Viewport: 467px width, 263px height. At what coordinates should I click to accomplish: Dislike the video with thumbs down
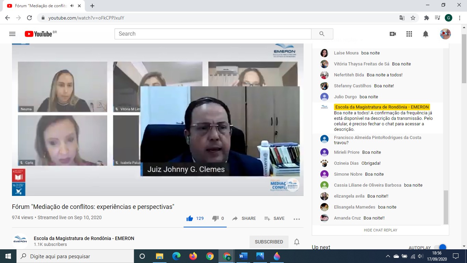pos(215,218)
